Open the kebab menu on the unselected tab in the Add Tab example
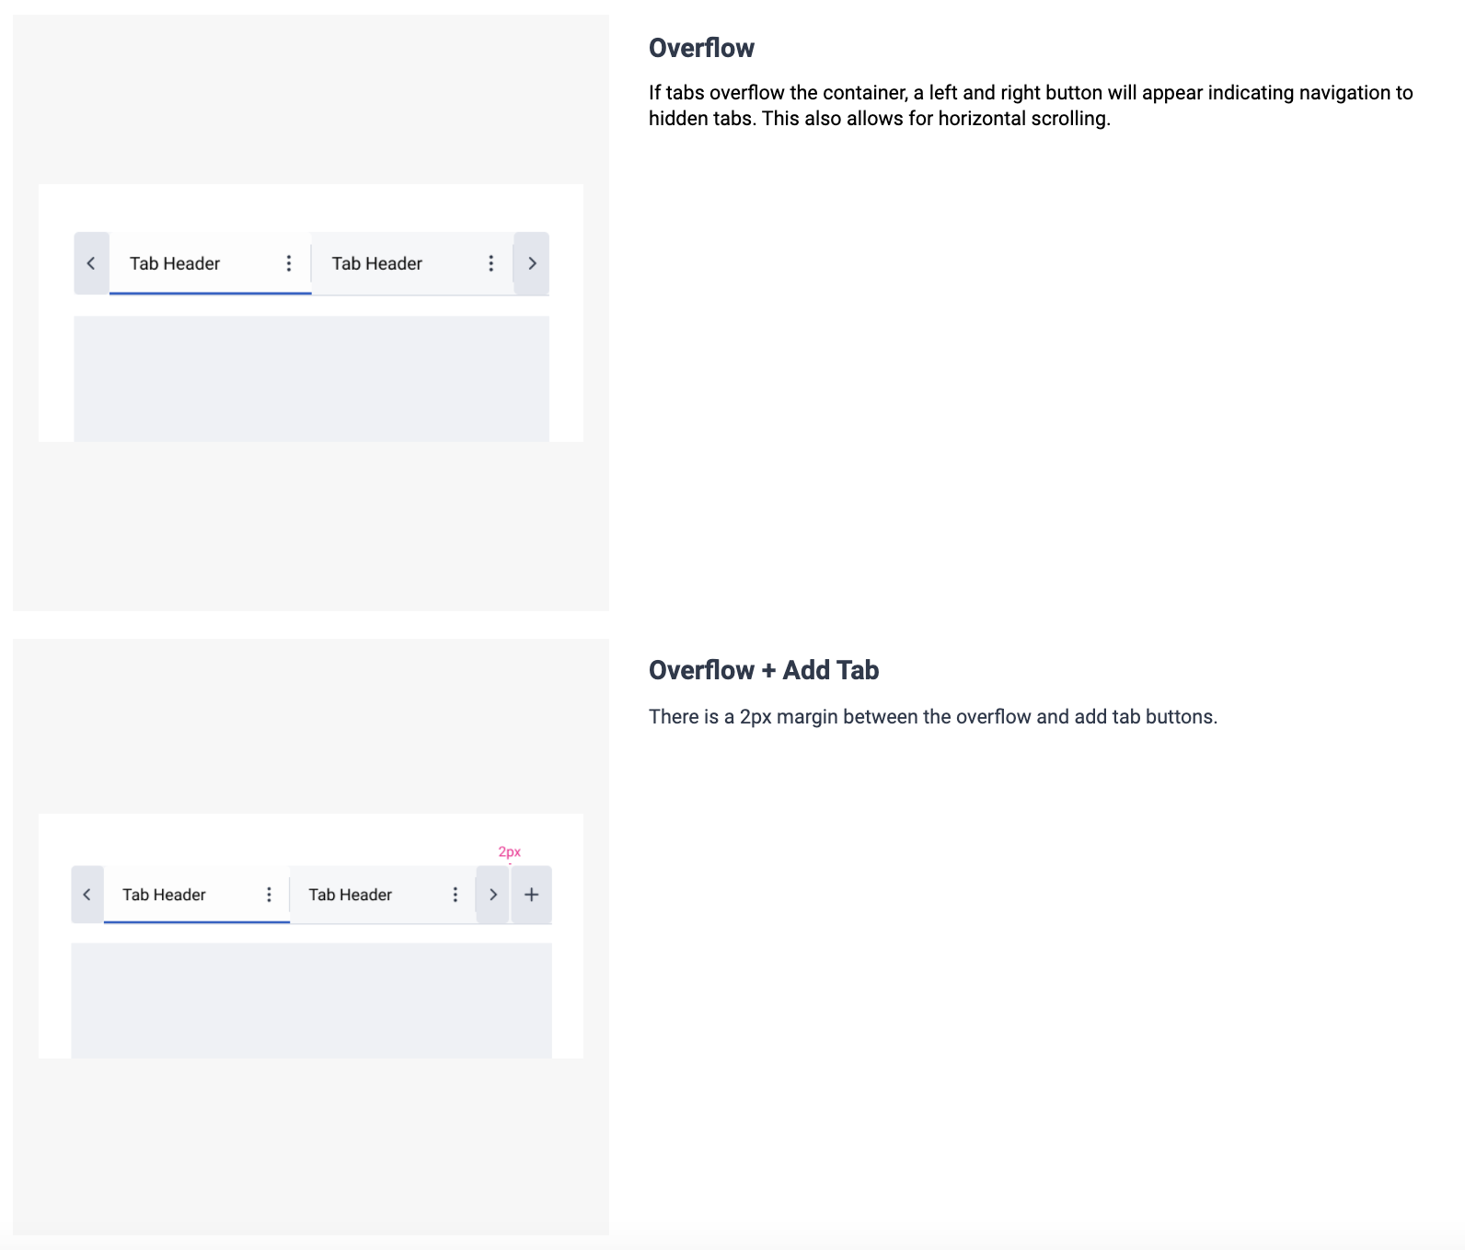This screenshot has height=1250, width=1465. coord(456,895)
